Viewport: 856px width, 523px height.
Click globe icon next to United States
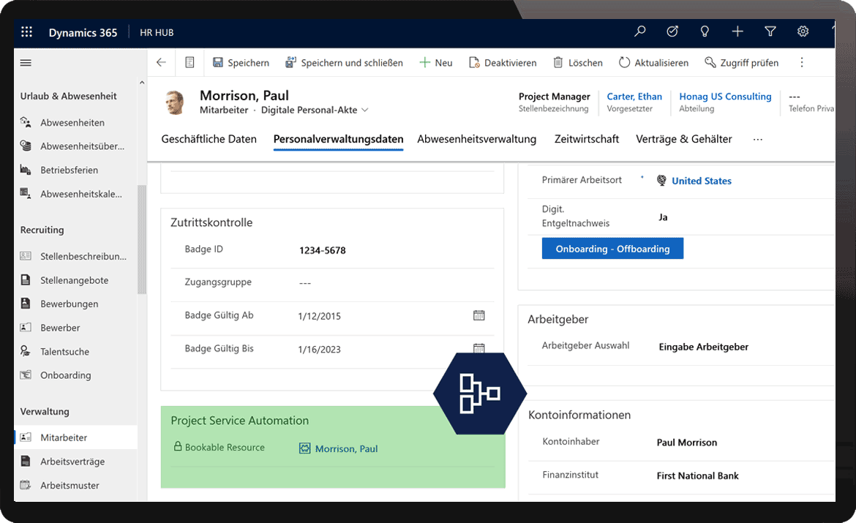(x=661, y=181)
